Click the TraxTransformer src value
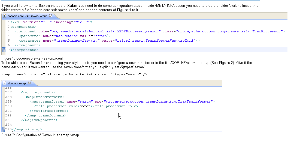The image size is (294, 142). click(x=158, y=101)
